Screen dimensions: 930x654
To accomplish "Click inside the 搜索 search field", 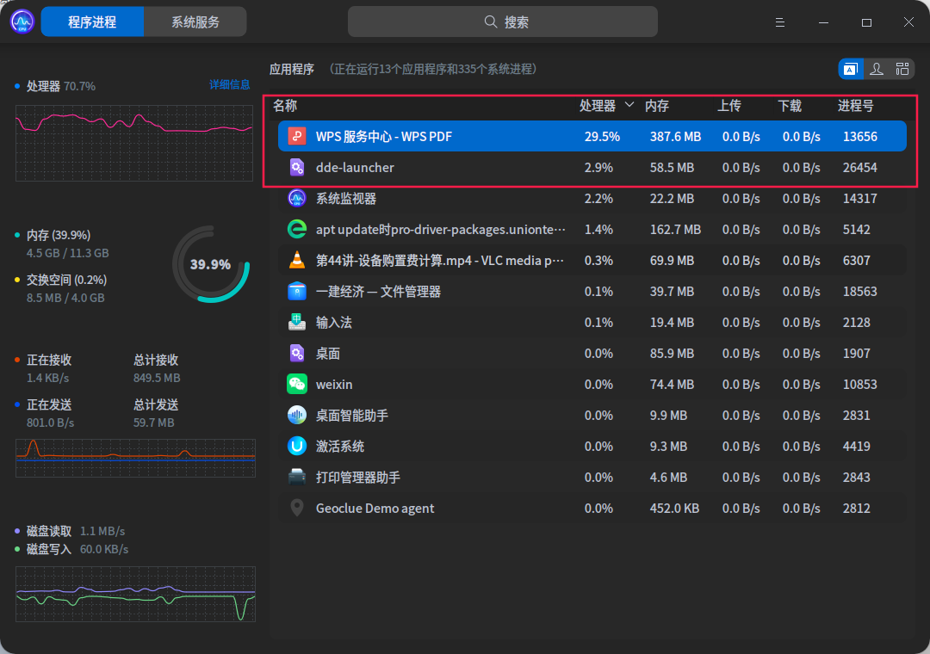I will [504, 22].
